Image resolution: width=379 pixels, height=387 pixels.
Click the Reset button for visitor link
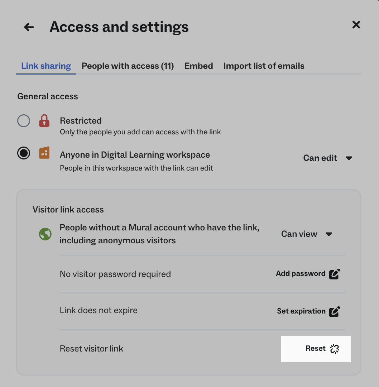click(x=315, y=348)
